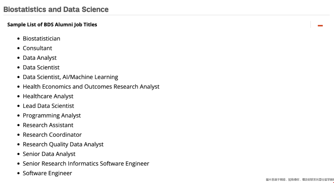Click the image source watermark text

(299, 180)
